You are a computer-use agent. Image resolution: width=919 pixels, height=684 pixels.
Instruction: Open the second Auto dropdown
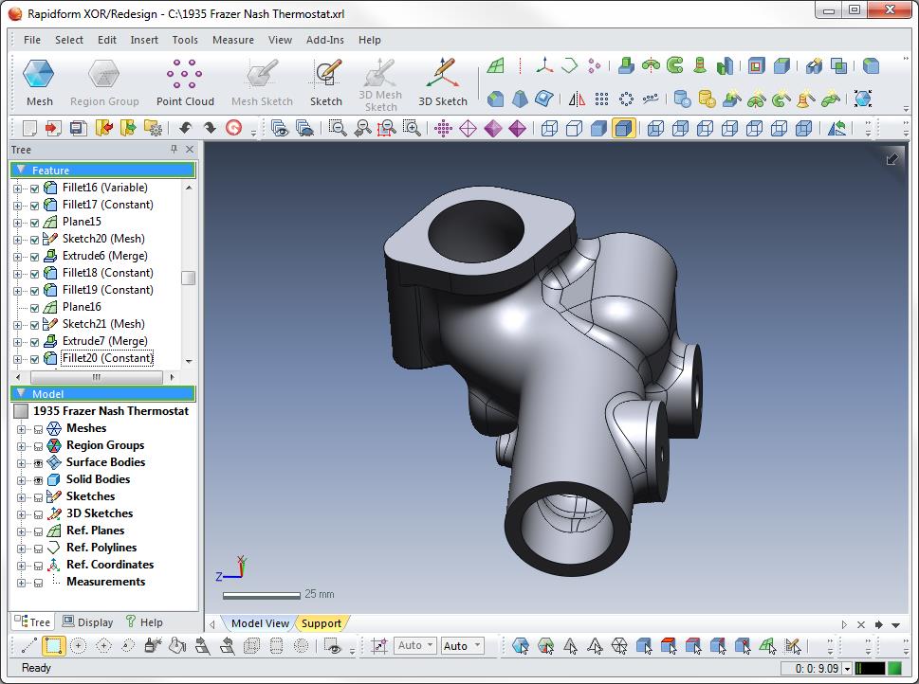462,645
